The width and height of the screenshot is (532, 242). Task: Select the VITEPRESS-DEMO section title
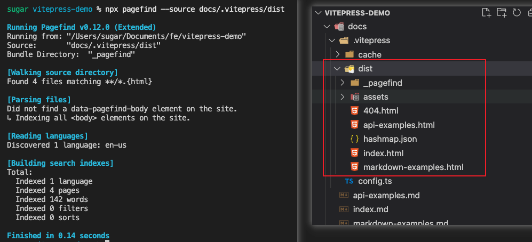pos(358,13)
